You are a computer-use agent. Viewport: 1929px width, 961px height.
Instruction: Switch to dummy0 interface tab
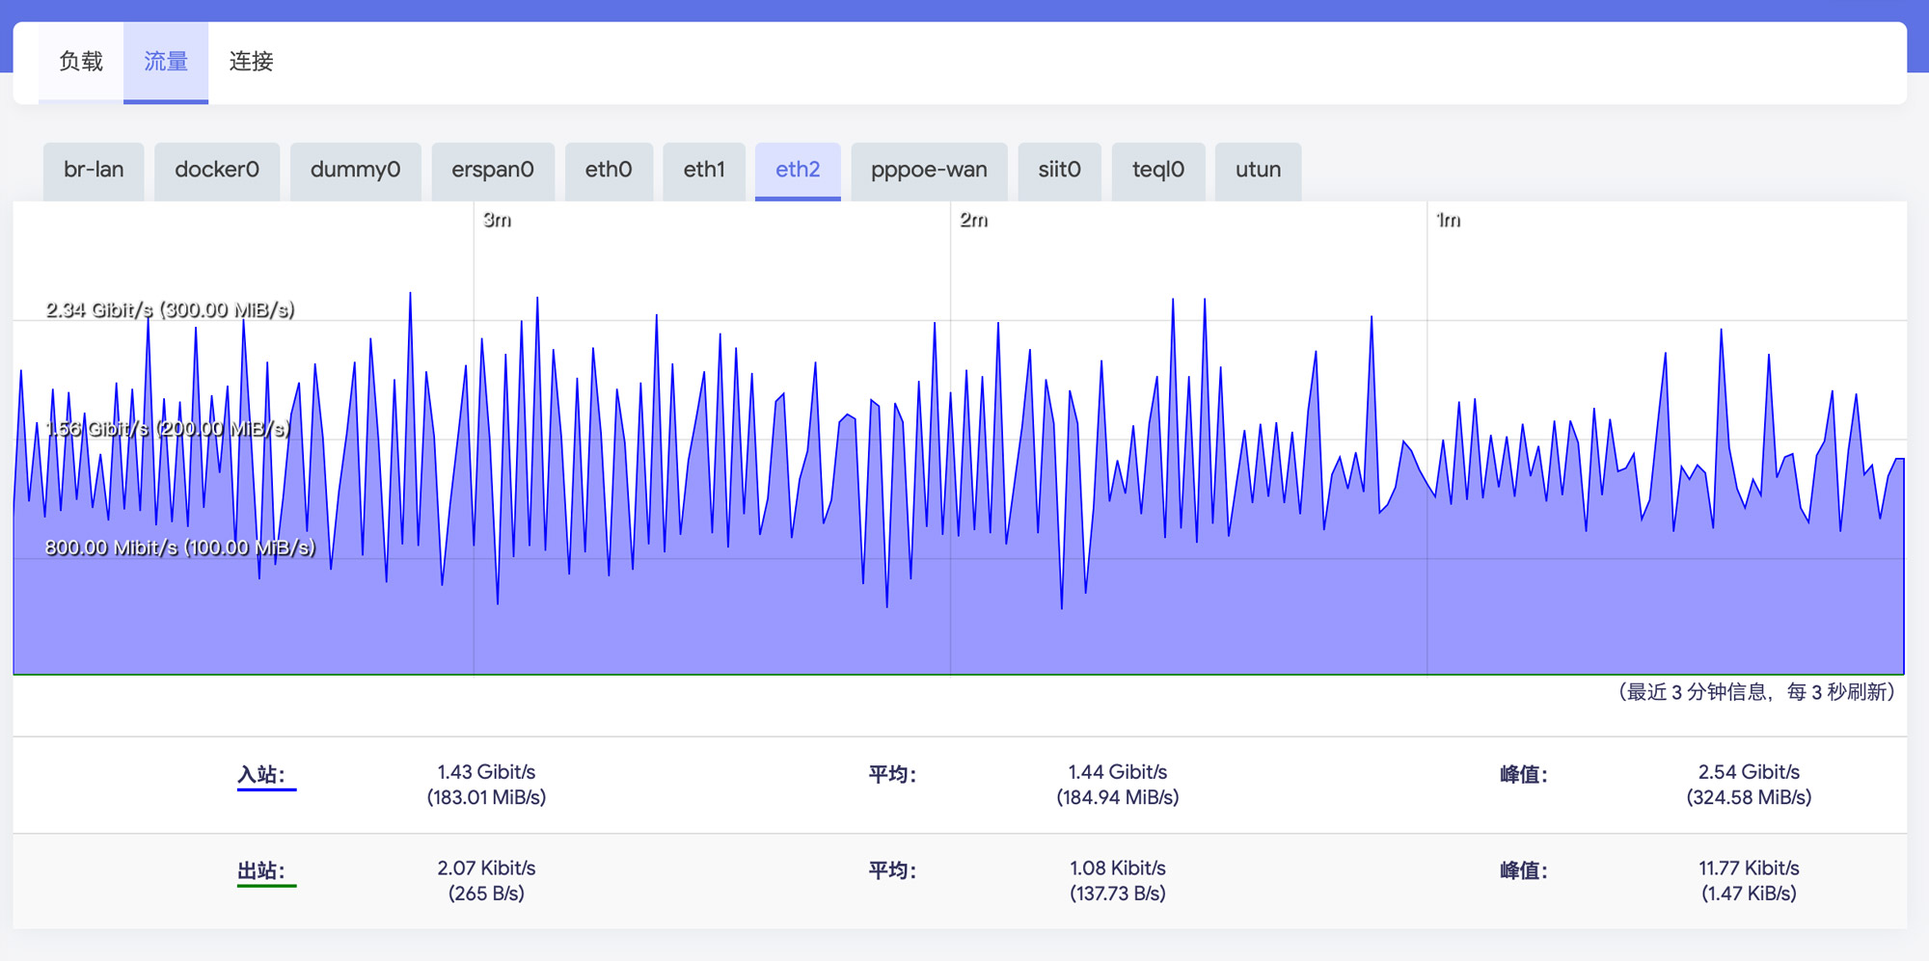pos(355,170)
